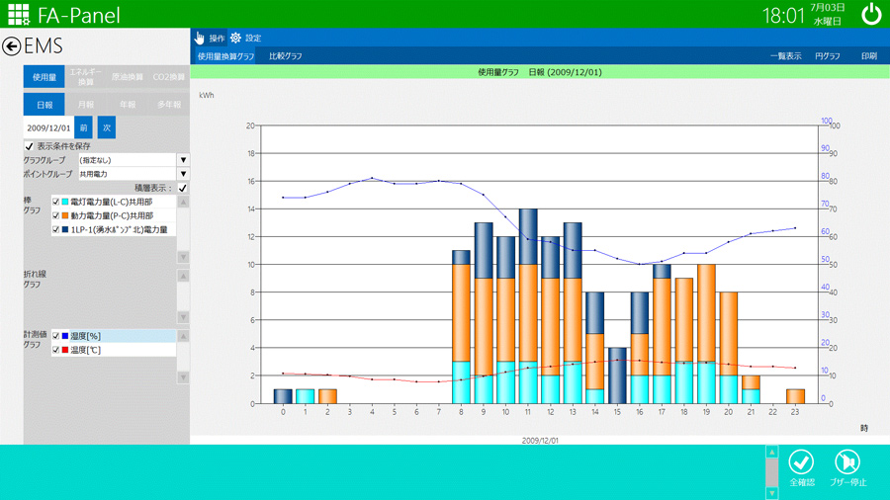Select the グラフグループ (指定なし) combo box
This screenshot has height=500, width=890.
coord(133,160)
